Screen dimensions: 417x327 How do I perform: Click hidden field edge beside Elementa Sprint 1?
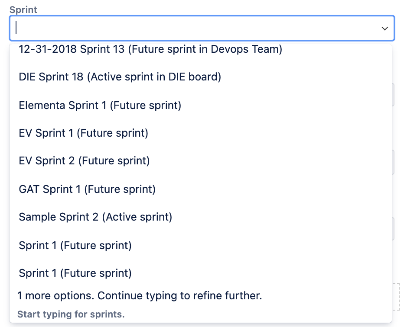point(393,95)
